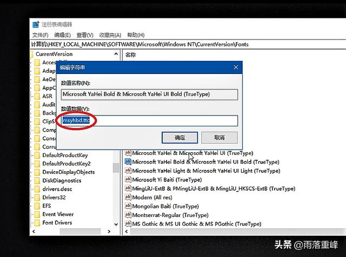Open the 编辑(E) menu
Image resolution: width=346 pixels, height=257 pixels.
(x=63, y=35)
